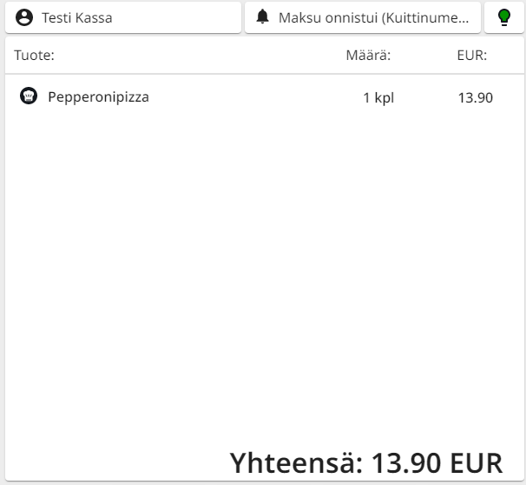Click the chef hat icon beside Pepperonipizza
Viewport: 526px width, 485px height.
pos(29,96)
